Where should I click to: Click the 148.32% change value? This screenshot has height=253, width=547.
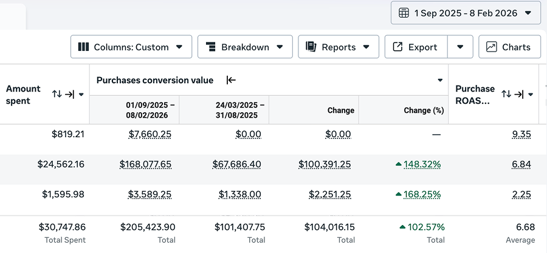[422, 164]
